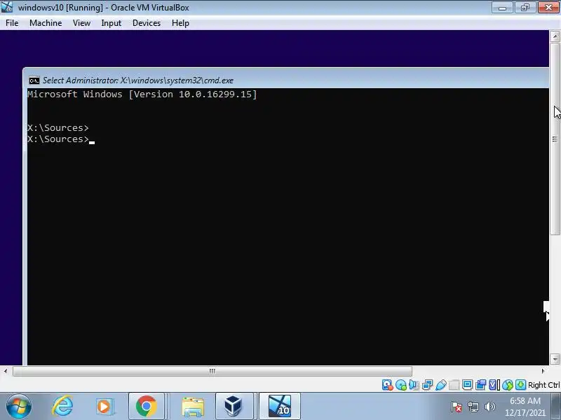Open Google Chrome from the taskbar
This screenshot has height=420, width=561.
click(146, 407)
